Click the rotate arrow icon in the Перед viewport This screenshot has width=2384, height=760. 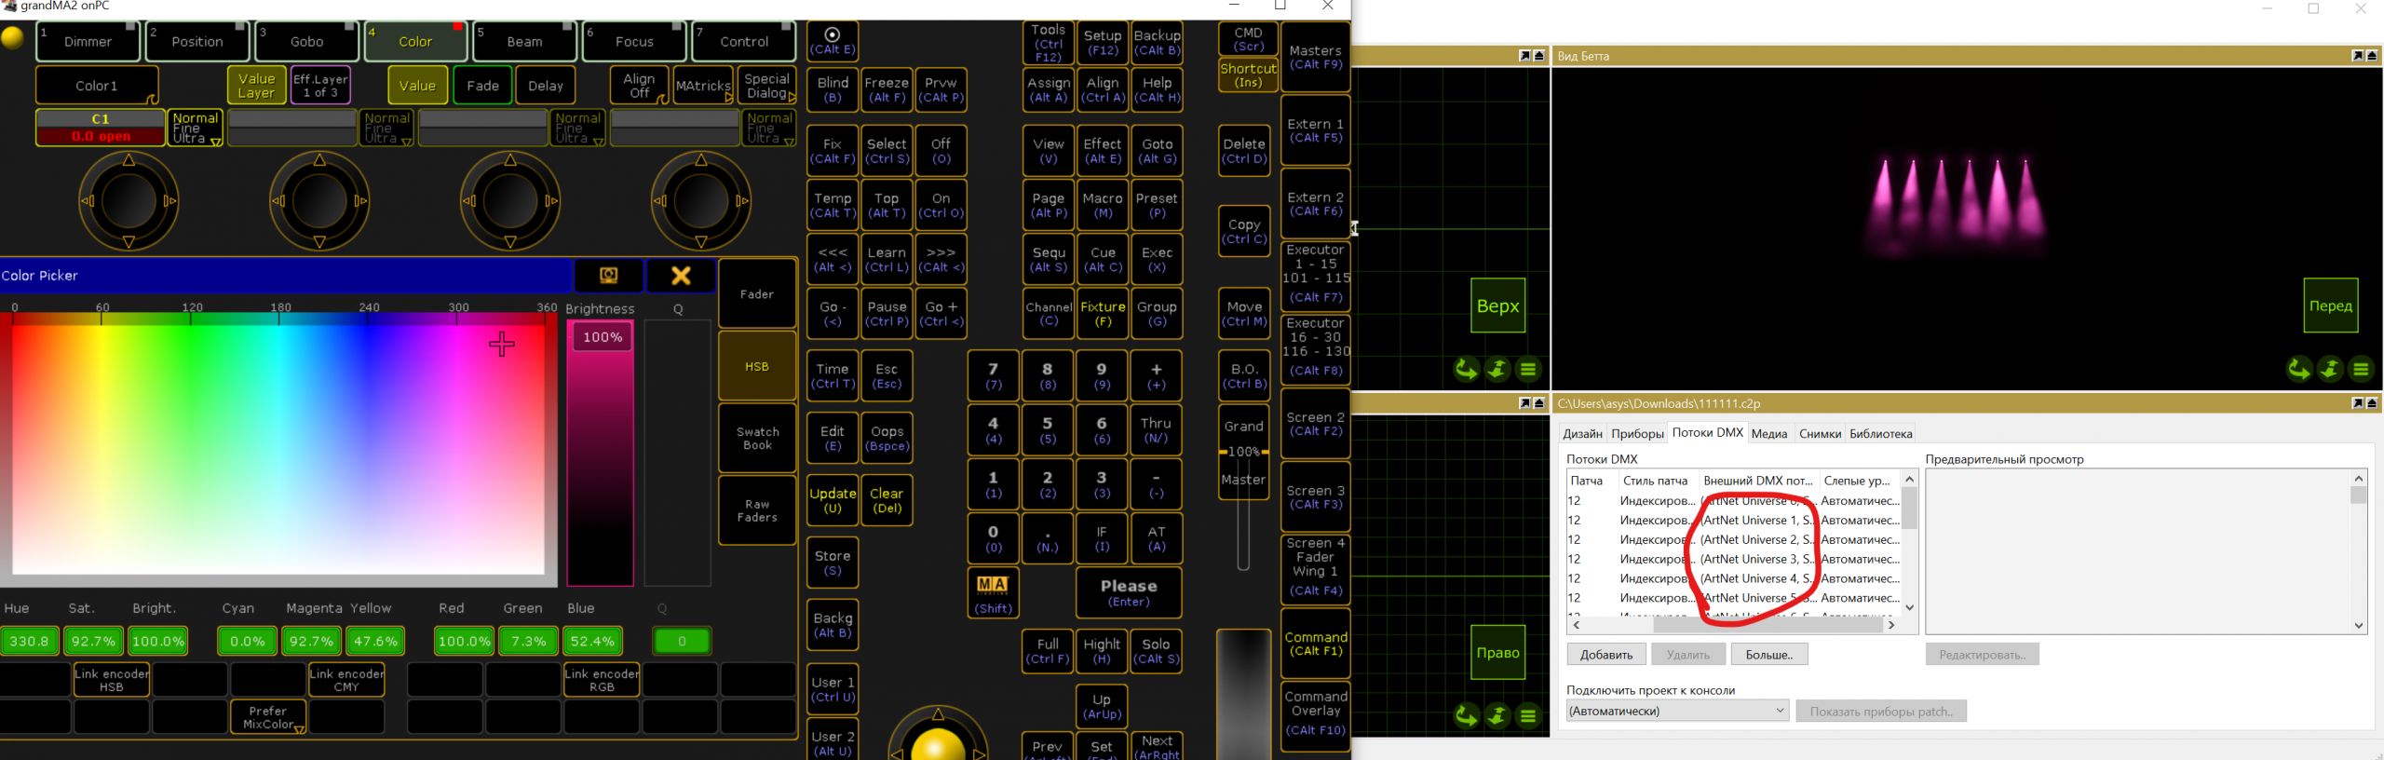tap(2298, 370)
